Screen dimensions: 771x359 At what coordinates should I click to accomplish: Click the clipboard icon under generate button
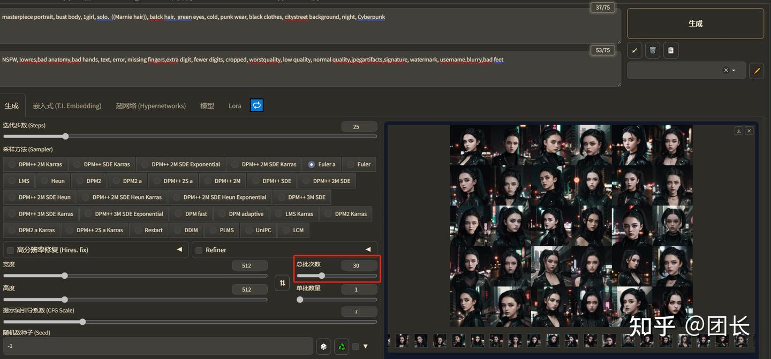tap(670, 50)
